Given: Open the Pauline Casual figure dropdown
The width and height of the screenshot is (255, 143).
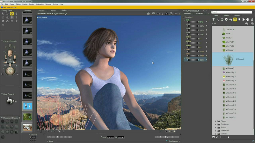Looking at the screenshot, I should 45,14.
